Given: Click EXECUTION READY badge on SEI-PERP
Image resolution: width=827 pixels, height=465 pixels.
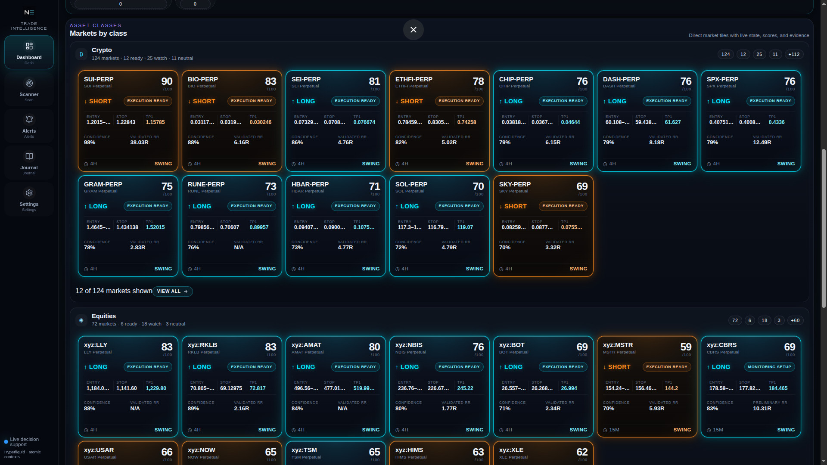Looking at the screenshot, I should click(355, 101).
